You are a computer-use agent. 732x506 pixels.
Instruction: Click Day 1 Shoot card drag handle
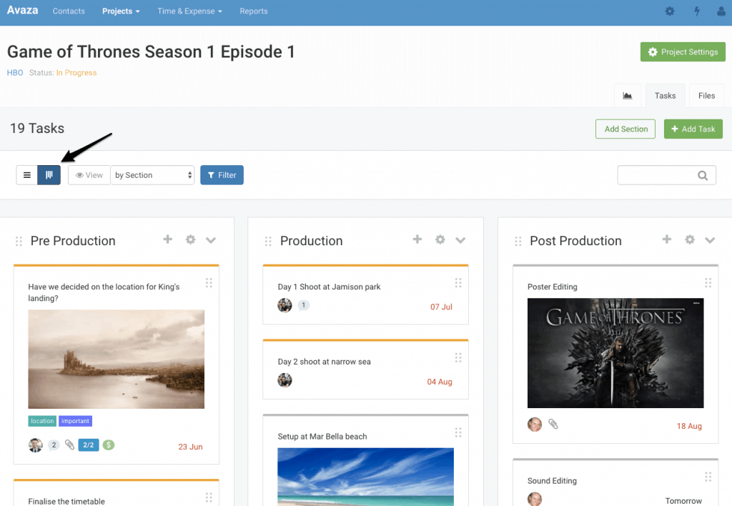(458, 283)
